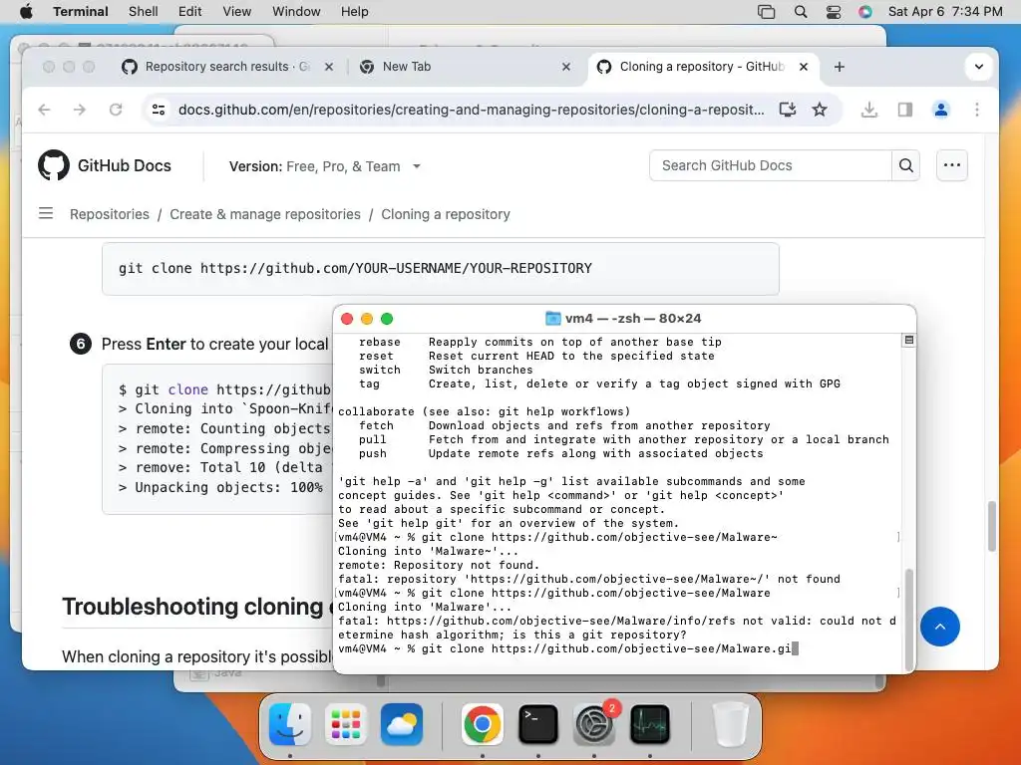The image size is (1021, 765).
Task: Bookmark this page with the star icon
Action: point(820,110)
